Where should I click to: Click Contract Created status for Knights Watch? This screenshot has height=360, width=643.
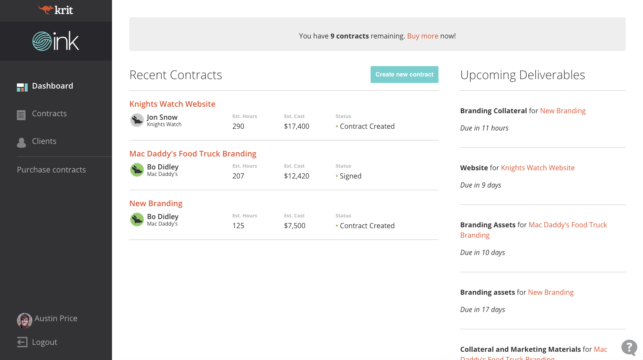[x=367, y=126]
